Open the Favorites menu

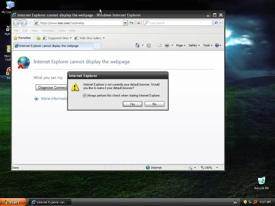point(48,31)
